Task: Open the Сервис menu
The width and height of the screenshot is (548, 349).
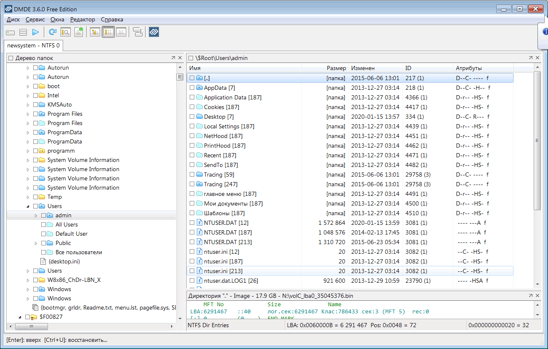Action: (x=35, y=19)
